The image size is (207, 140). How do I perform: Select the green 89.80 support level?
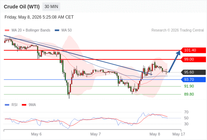click(189, 94)
